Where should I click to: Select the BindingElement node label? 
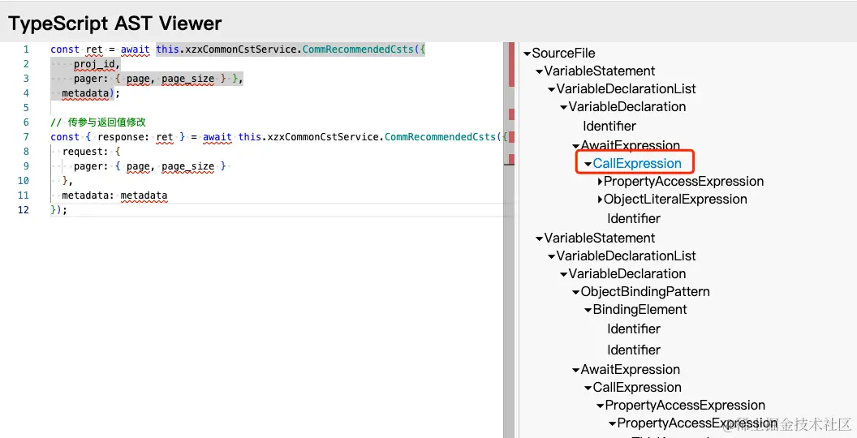click(640, 310)
